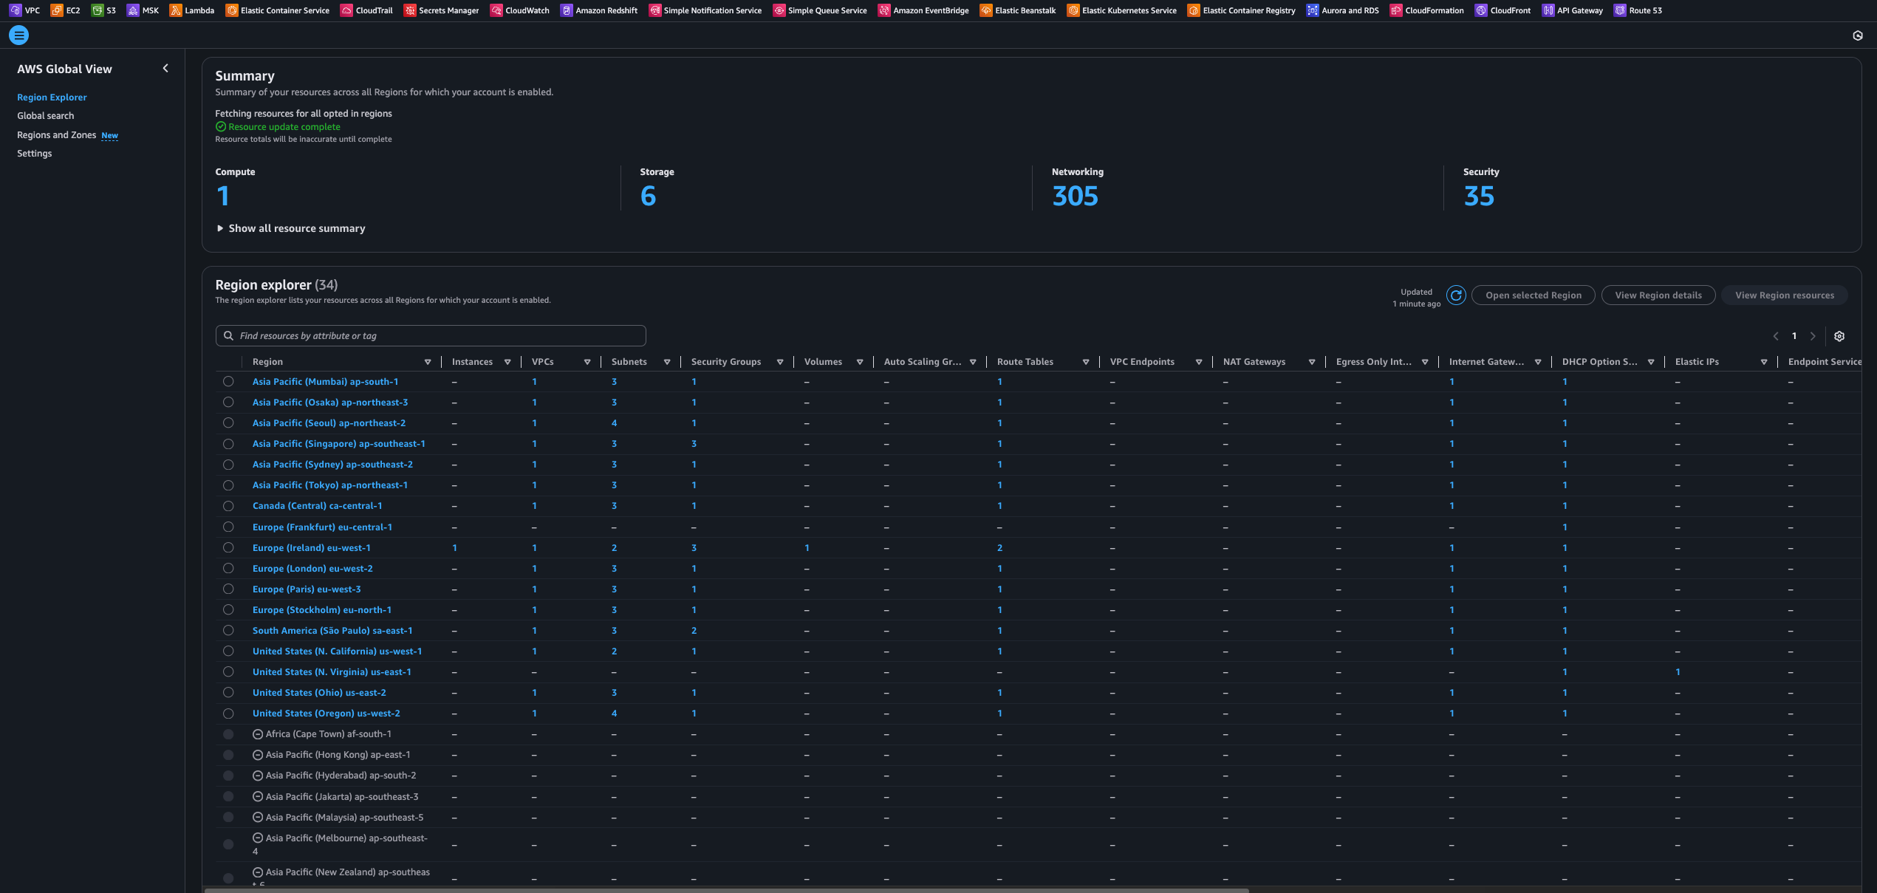This screenshot has width=1877, height=893.
Task: Open Regions and Zones sidebar item
Action: pyautogui.click(x=57, y=135)
